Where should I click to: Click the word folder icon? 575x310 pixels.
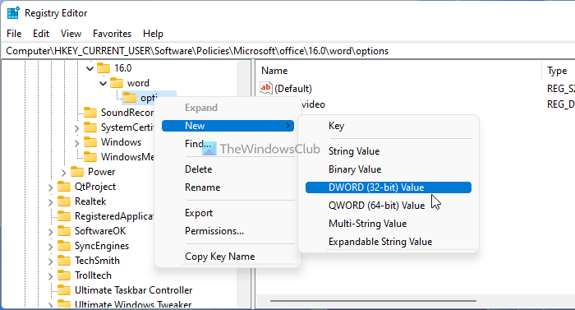tap(117, 83)
